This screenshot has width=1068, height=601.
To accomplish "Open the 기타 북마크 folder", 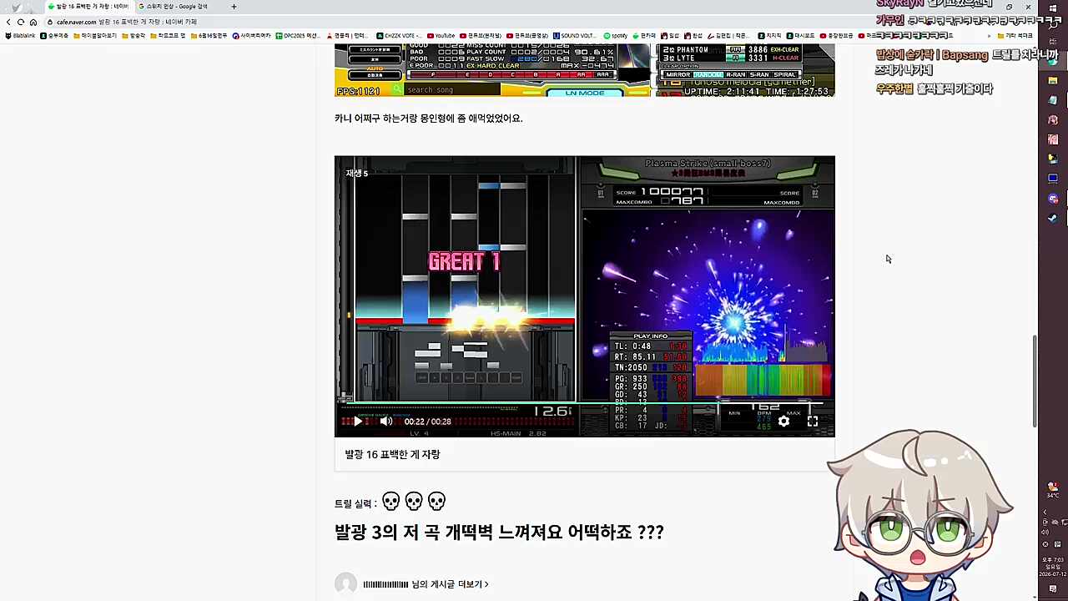I will point(1015,36).
